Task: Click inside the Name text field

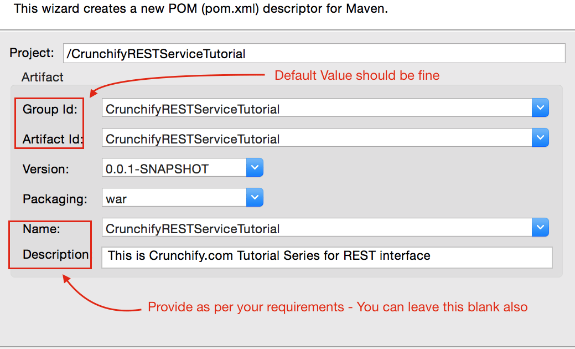Action: point(317,228)
